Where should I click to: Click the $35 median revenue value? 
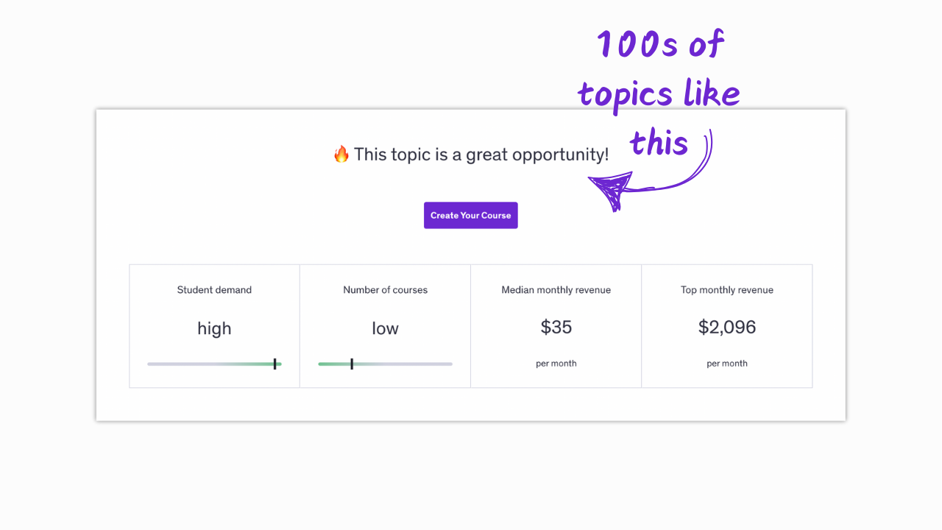(556, 327)
